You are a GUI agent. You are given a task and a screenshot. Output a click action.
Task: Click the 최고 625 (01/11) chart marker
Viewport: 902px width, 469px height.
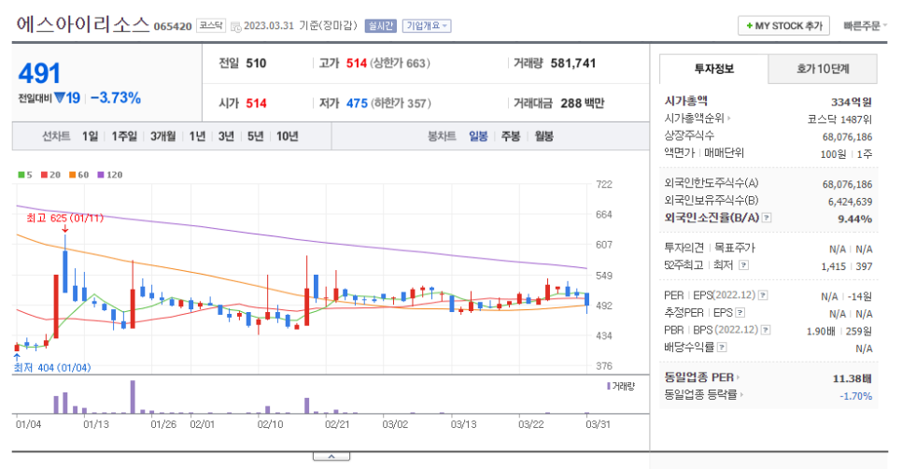65,218
